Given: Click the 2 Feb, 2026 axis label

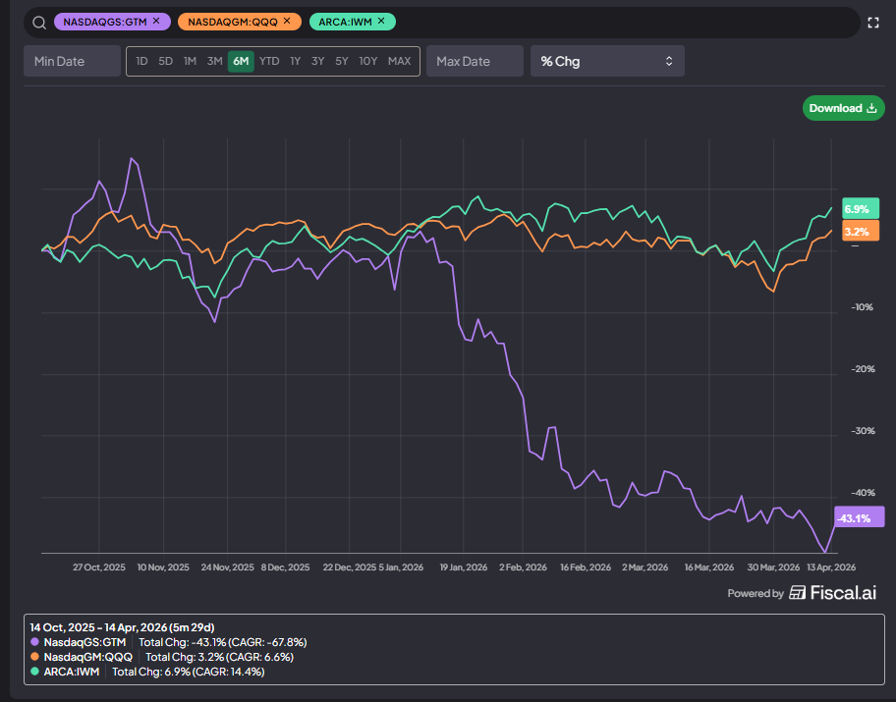Looking at the screenshot, I should pos(523,567).
